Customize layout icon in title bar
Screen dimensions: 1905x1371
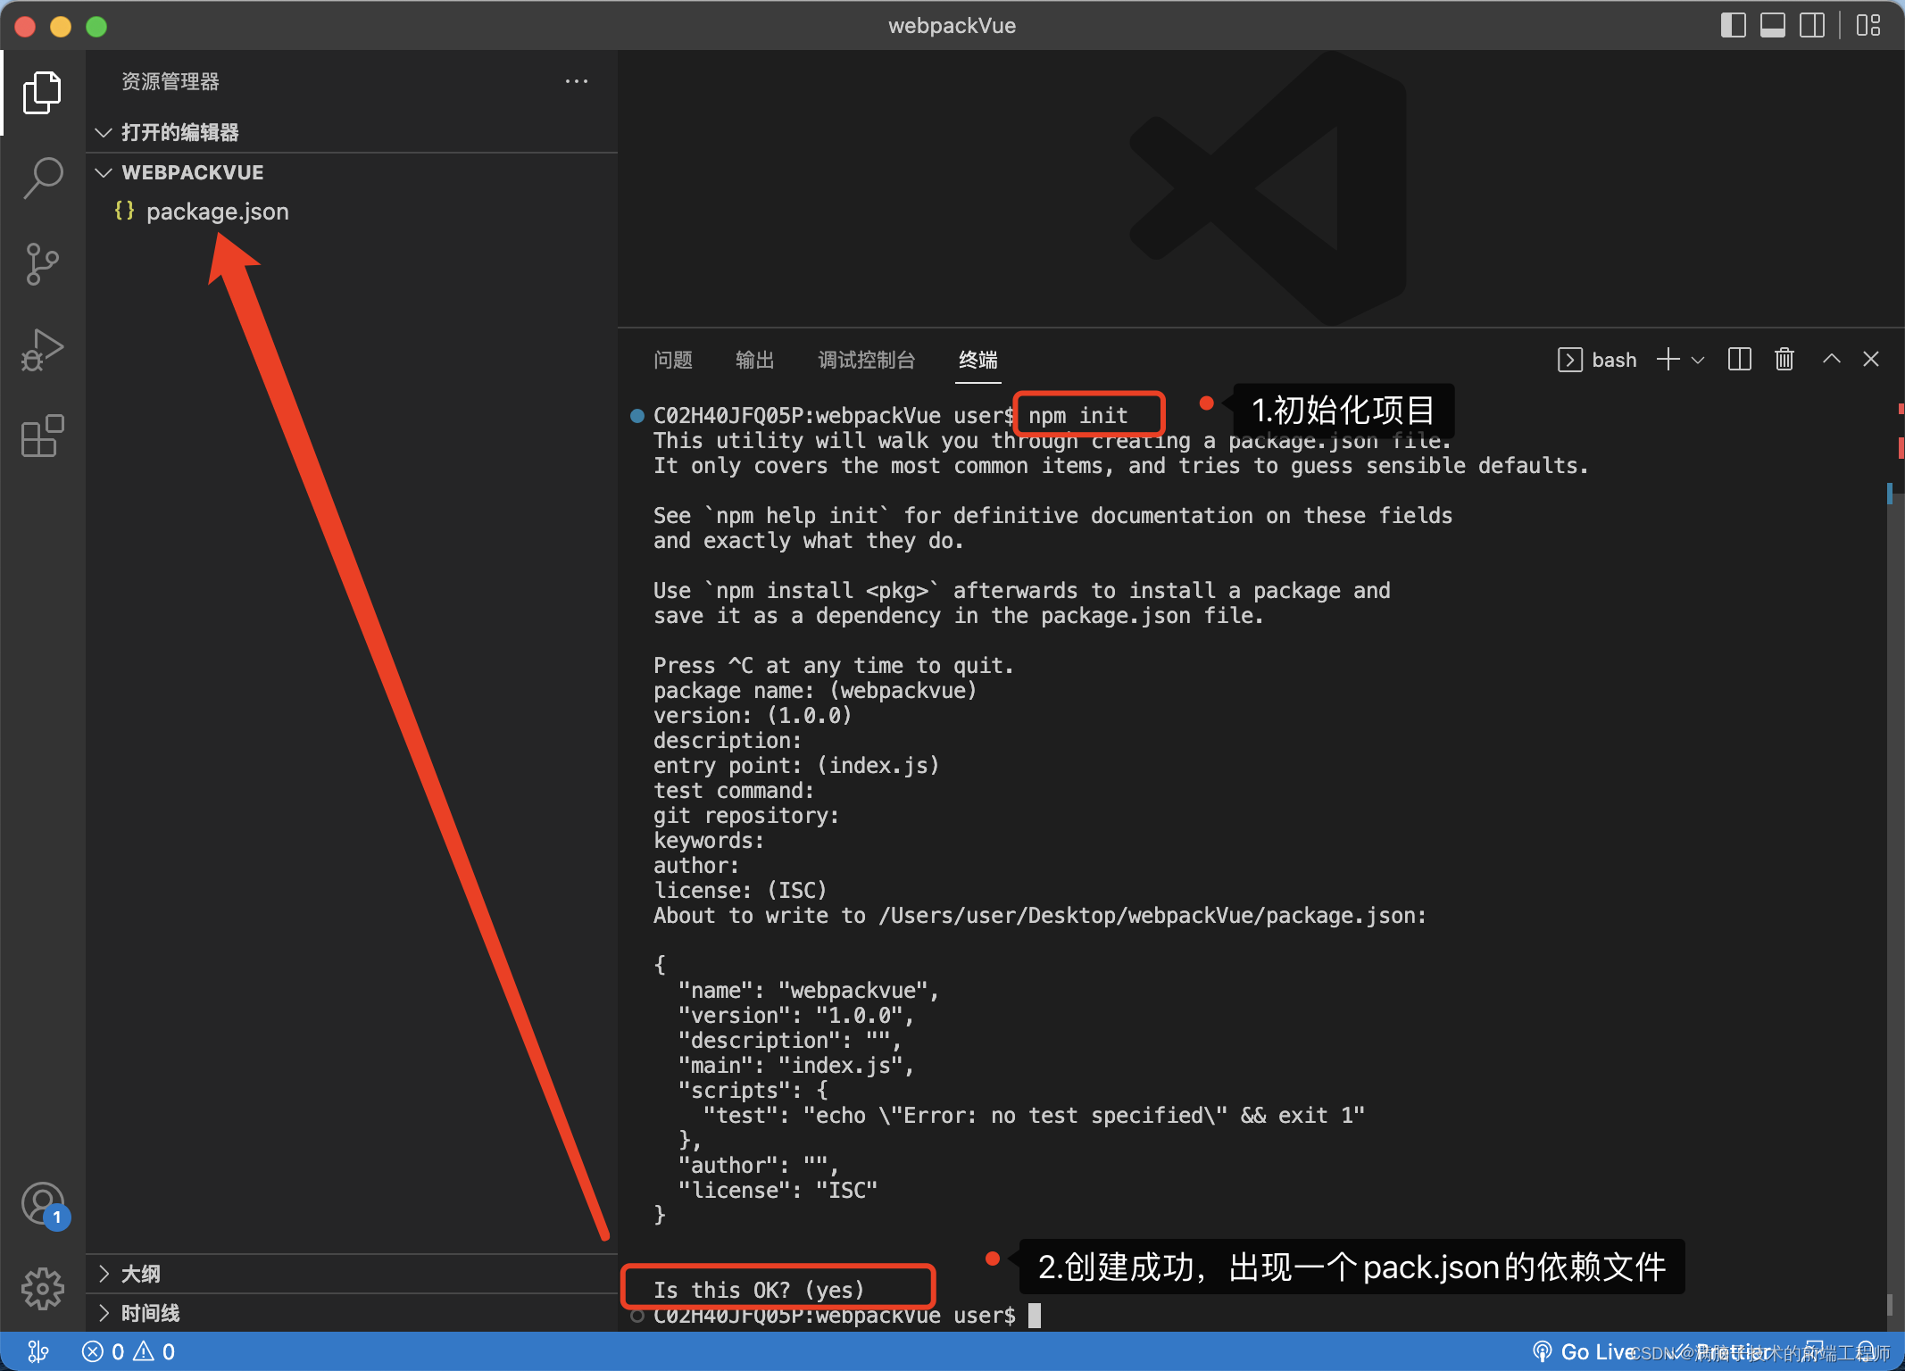tap(1868, 25)
